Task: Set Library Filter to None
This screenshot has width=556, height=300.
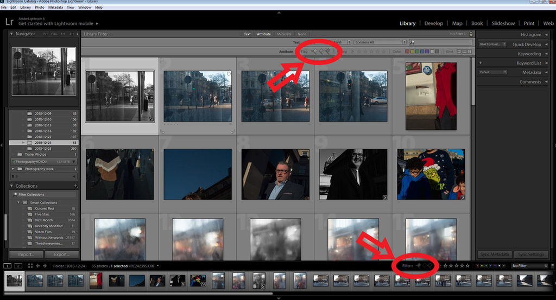Action: point(302,34)
